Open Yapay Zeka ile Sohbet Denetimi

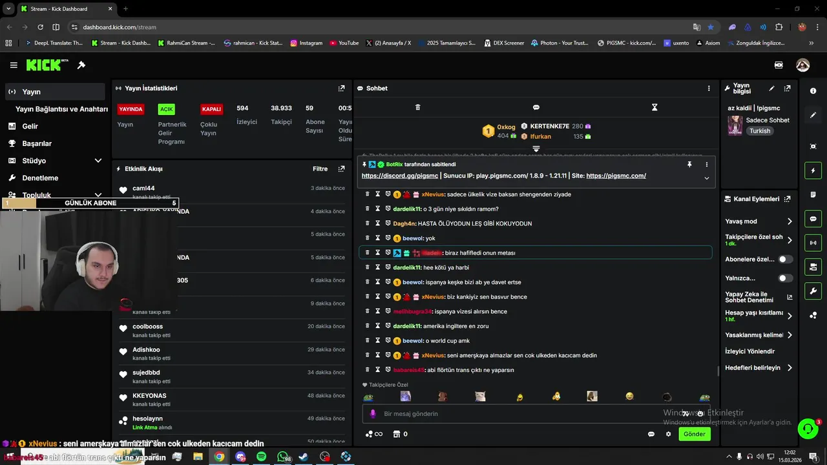pyautogui.click(x=759, y=297)
